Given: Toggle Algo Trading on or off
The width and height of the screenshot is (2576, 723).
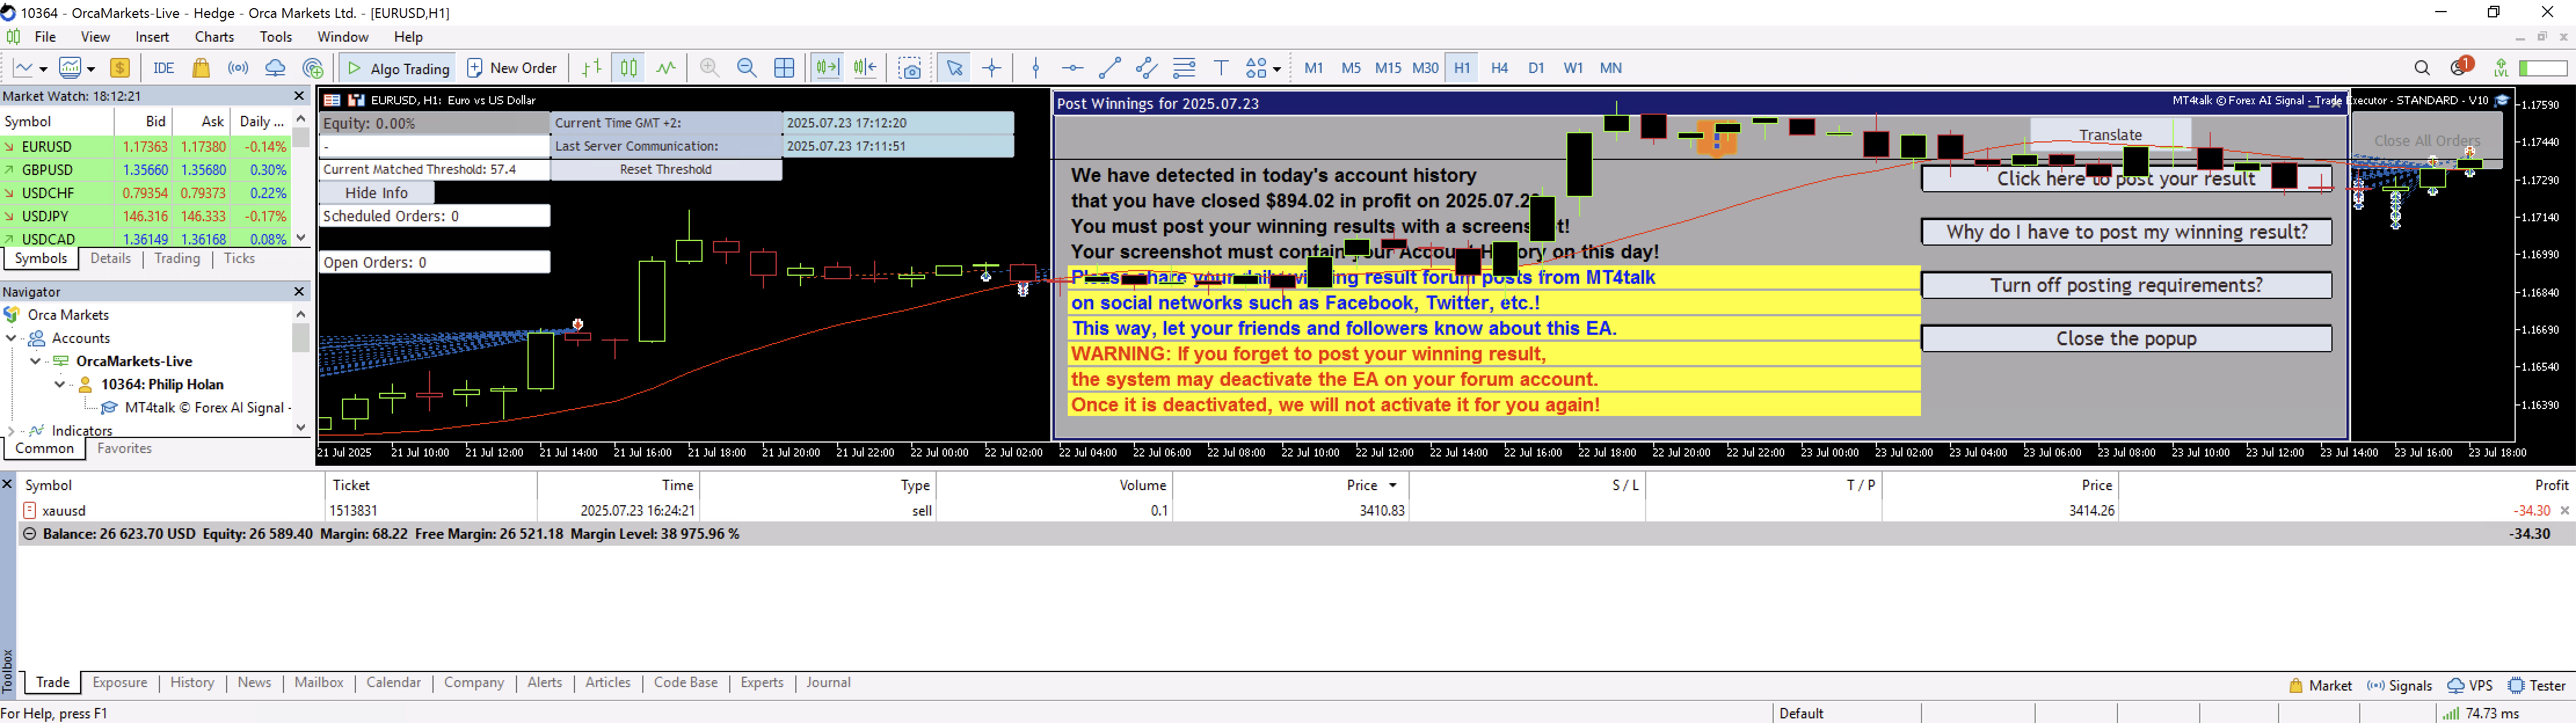Looking at the screenshot, I should 398,68.
